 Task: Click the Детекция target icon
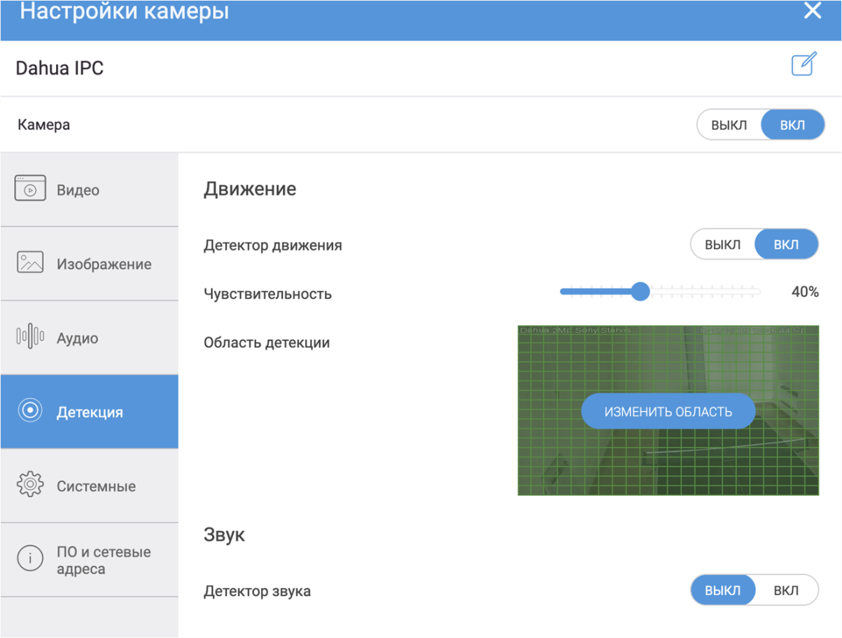(x=30, y=411)
